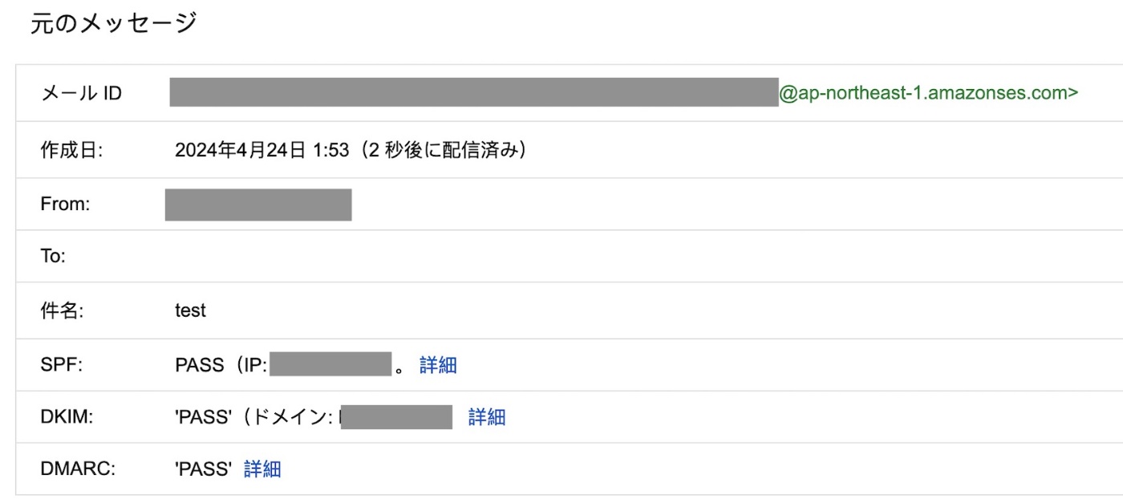Click the 件名 label

pyautogui.click(x=62, y=310)
